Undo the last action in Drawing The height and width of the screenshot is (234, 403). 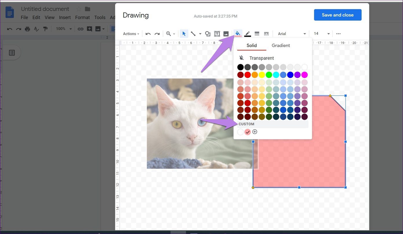pyautogui.click(x=148, y=34)
